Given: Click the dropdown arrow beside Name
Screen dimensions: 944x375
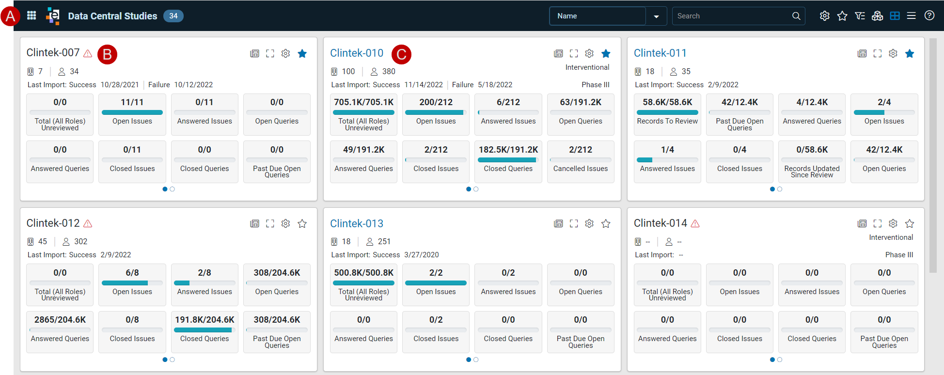Looking at the screenshot, I should point(656,16).
